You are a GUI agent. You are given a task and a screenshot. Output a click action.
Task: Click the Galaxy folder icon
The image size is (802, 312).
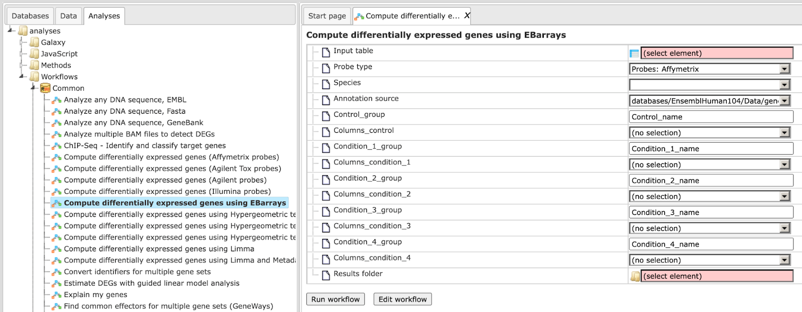coord(34,42)
